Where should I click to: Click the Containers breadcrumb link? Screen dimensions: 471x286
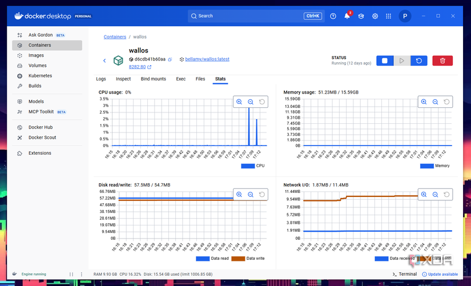[x=115, y=37]
